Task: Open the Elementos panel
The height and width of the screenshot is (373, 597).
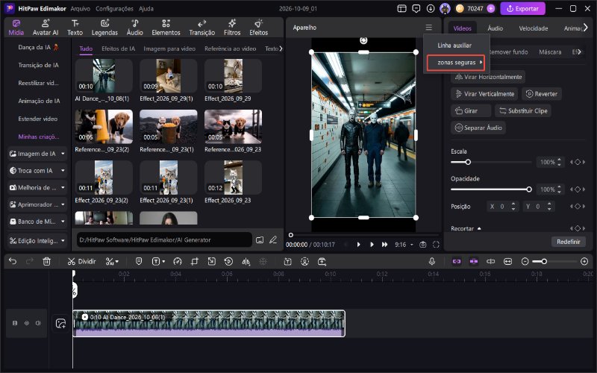Action: pos(166,28)
